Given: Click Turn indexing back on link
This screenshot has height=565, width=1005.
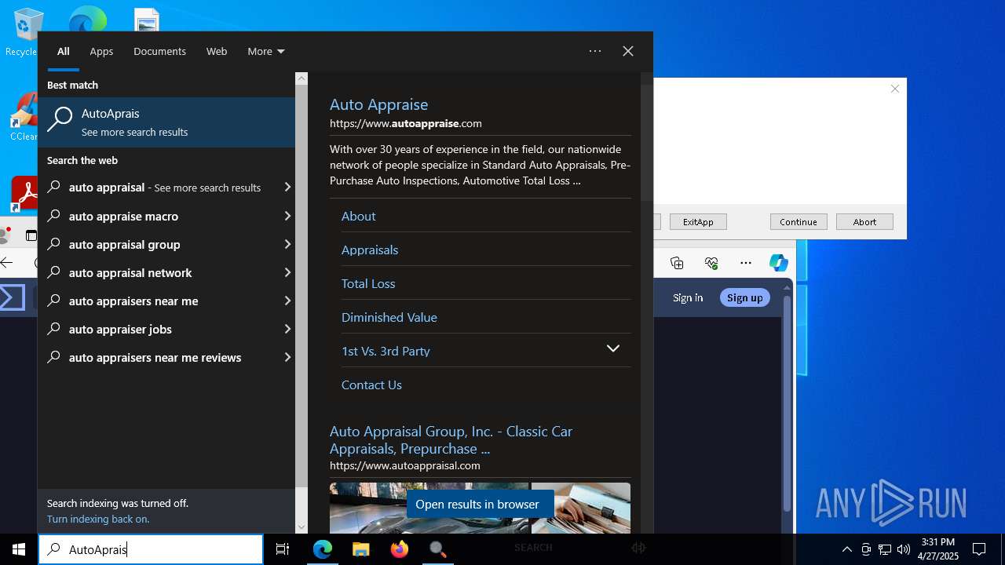Looking at the screenshot, I should click(x=98, y=519).
